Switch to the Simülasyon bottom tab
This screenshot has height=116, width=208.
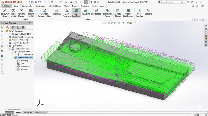(x=28, y=112)
